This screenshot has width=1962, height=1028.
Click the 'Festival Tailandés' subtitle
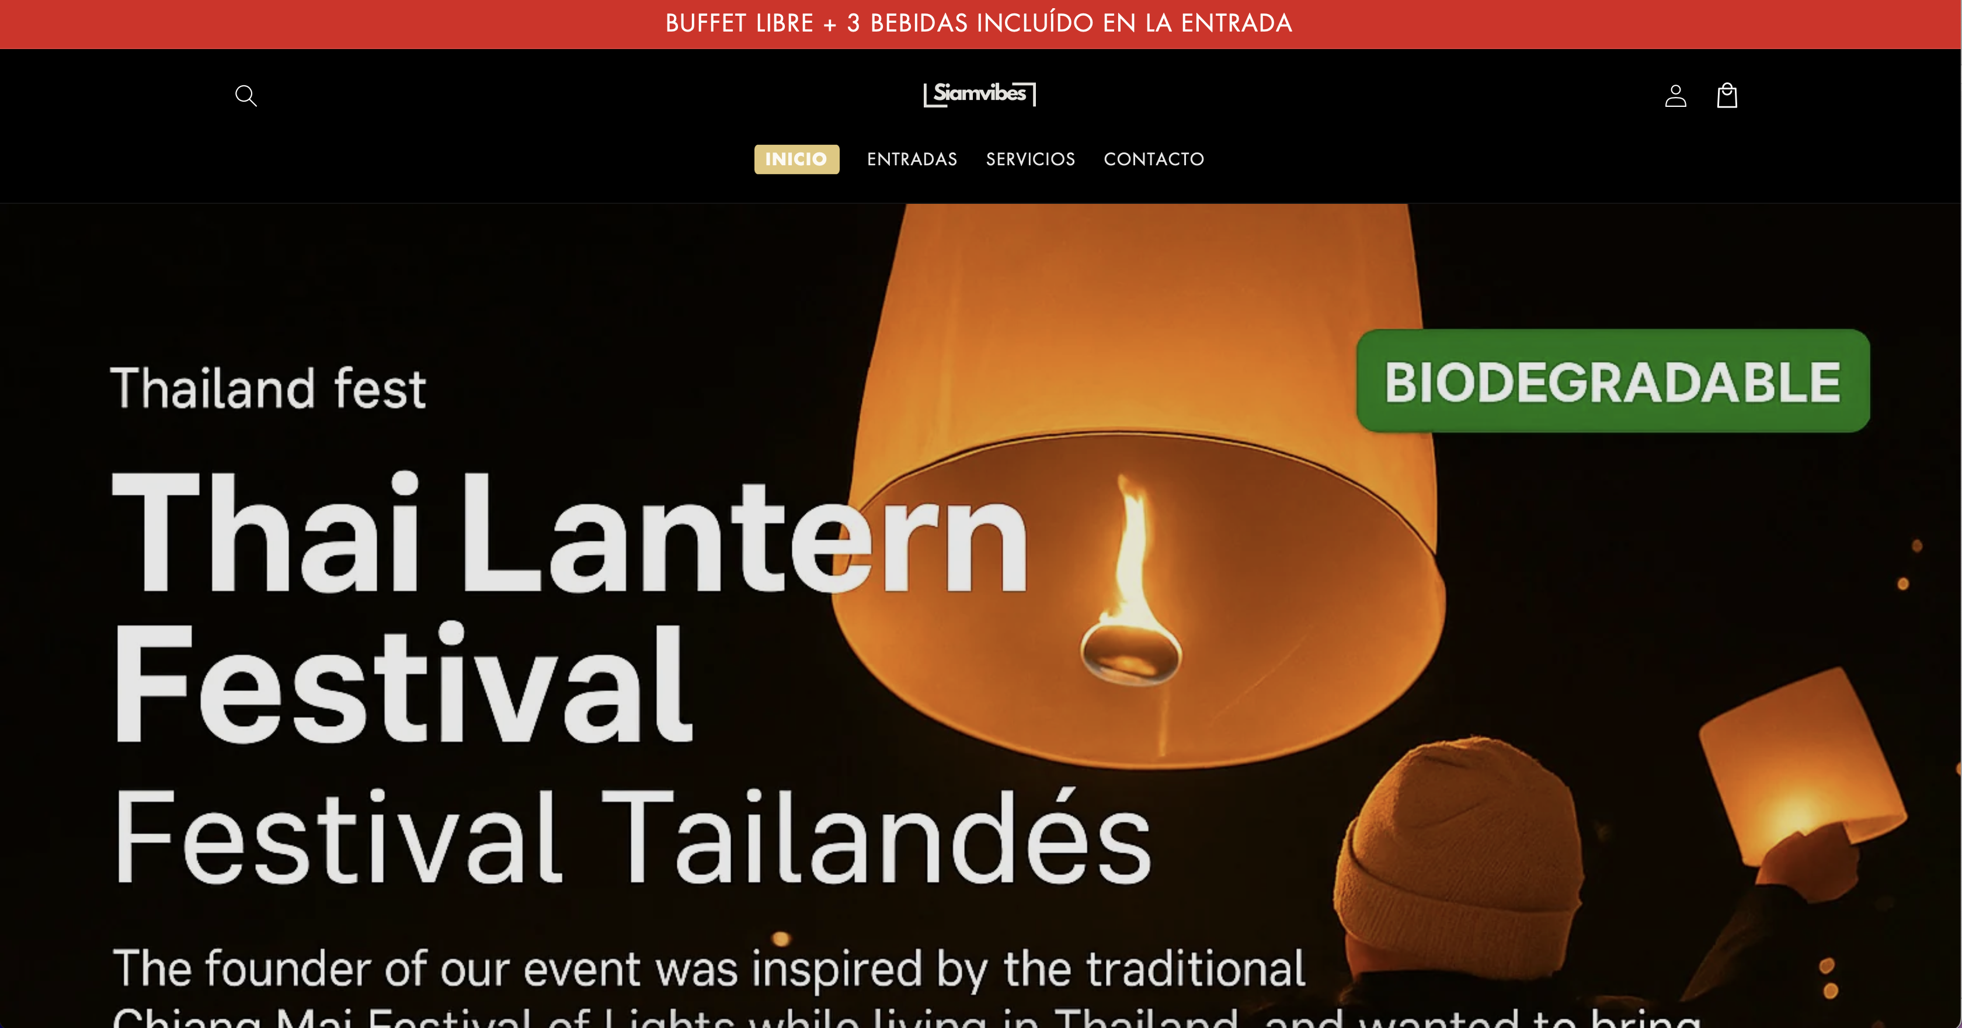pos(632,838)
